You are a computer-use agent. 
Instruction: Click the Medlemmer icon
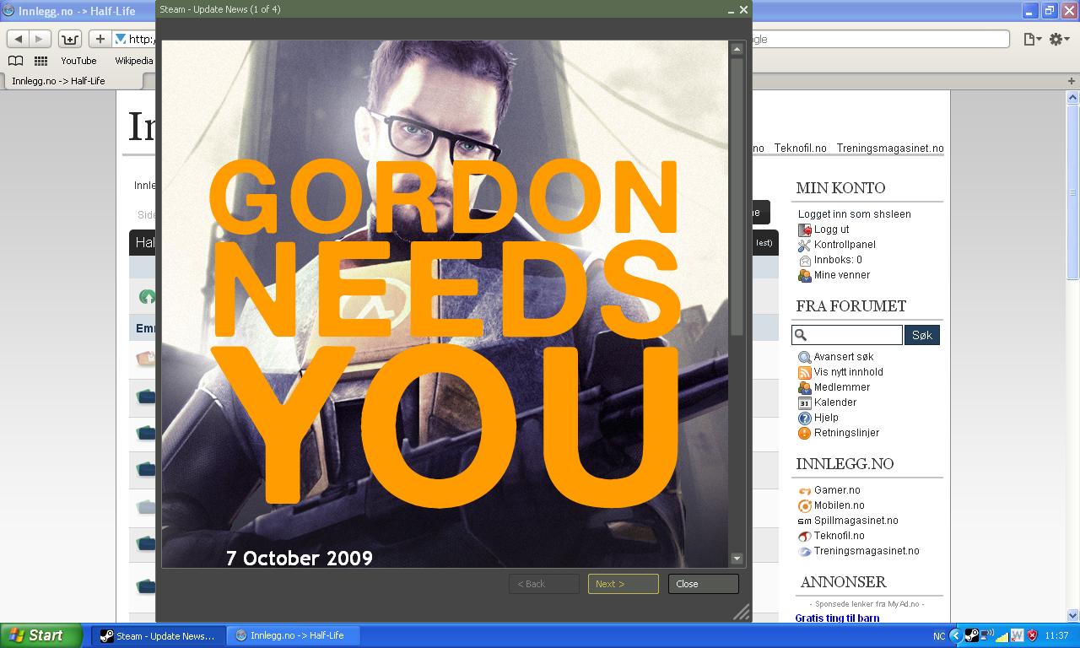point(805,387)
